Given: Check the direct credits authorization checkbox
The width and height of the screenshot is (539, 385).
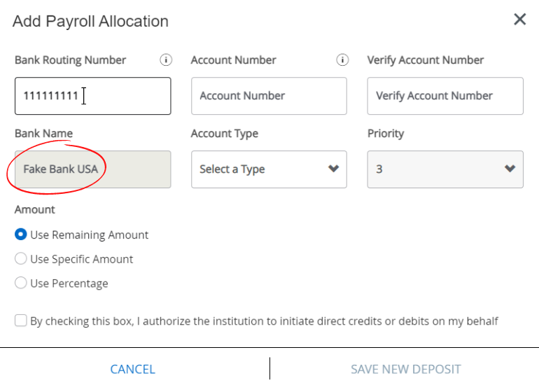Looking at the screenshot, I should 20,321.
